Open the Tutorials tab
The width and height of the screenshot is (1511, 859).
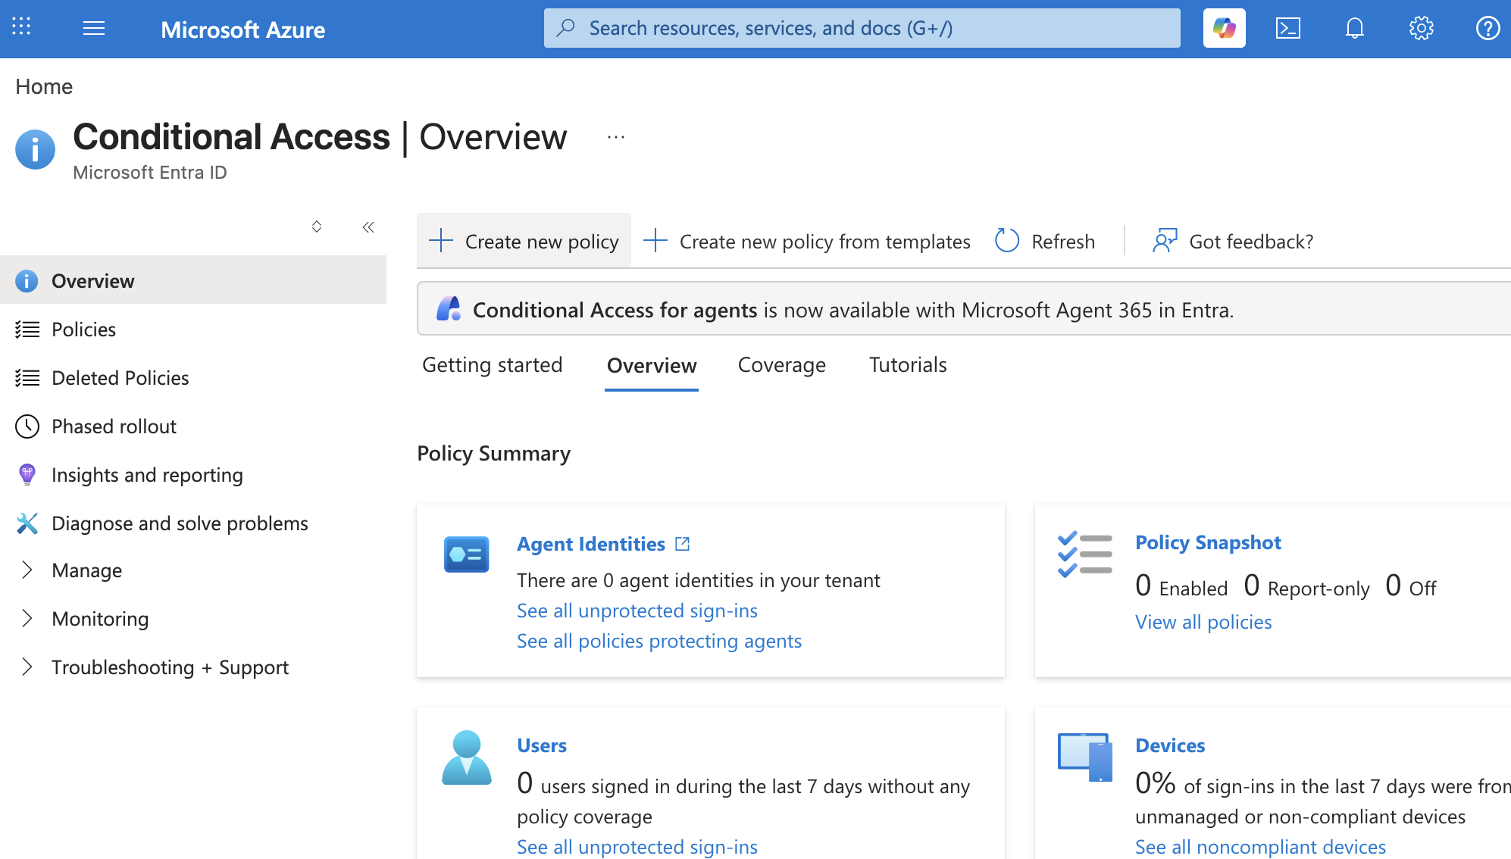[908, 365]
